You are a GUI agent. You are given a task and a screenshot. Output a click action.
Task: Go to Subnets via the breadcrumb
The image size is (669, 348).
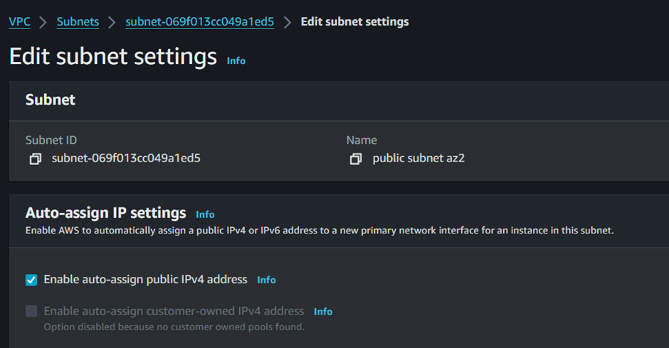[78, 22]
